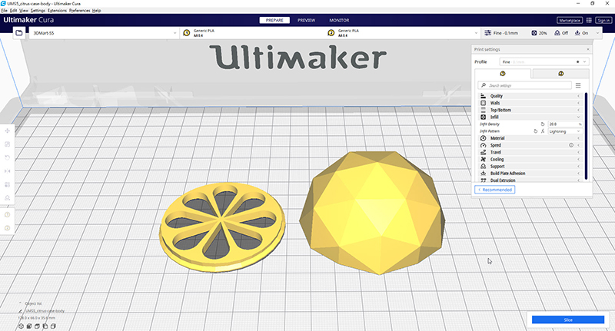Image resolution: width=615 pixels, height=331 pixels.
Task: Switch to Top view icon at bottom
Action: [37, 326]
